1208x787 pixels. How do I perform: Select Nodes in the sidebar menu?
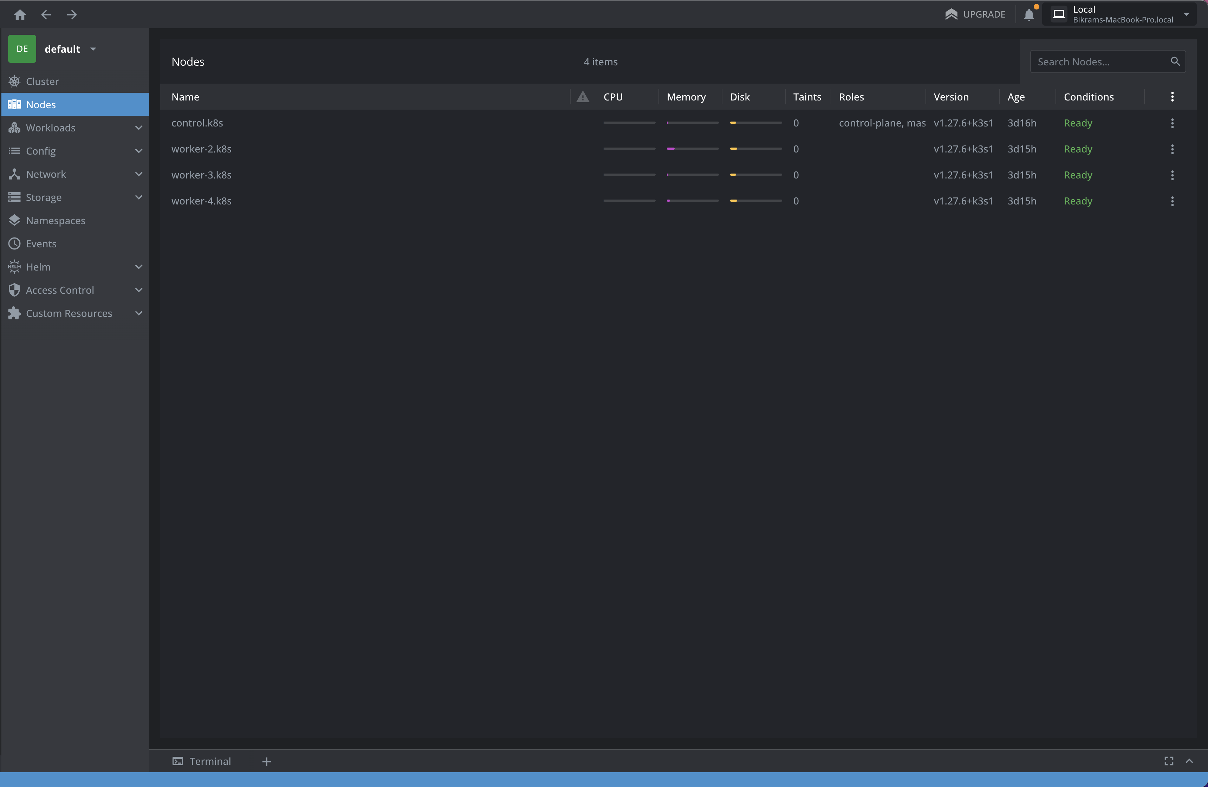coord(41,105)
